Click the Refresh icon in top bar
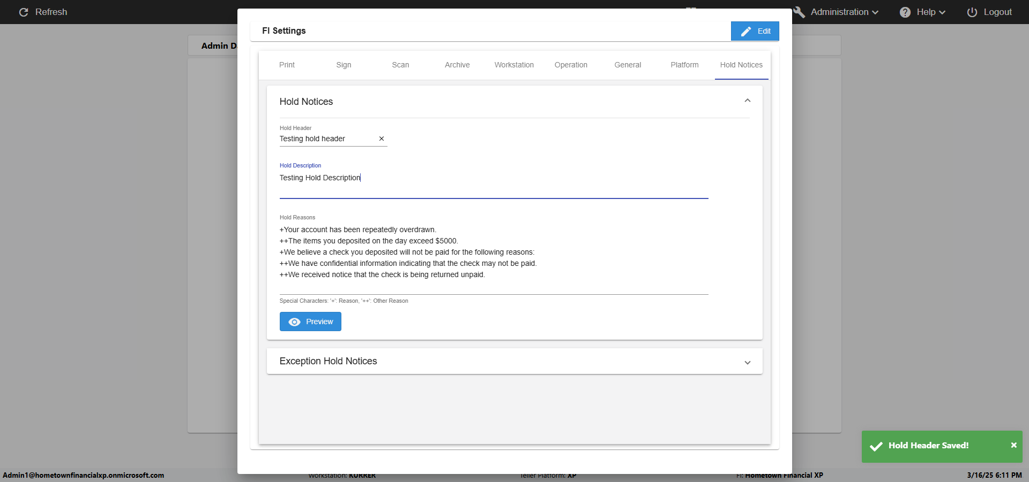 (24, 12)
